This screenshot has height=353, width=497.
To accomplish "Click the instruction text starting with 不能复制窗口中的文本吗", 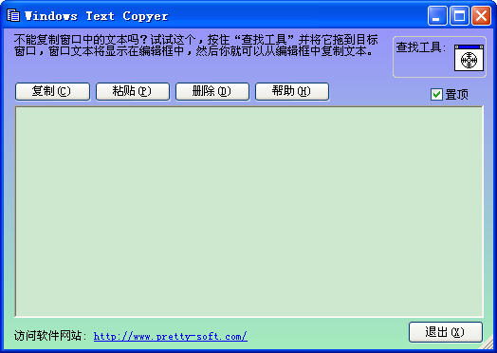I will (195, 46).
